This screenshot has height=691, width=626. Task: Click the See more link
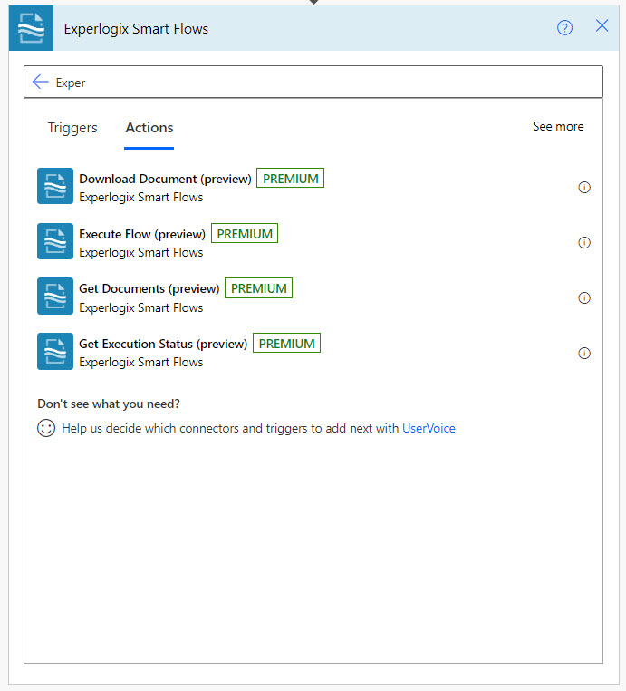(x=558, y=126)
